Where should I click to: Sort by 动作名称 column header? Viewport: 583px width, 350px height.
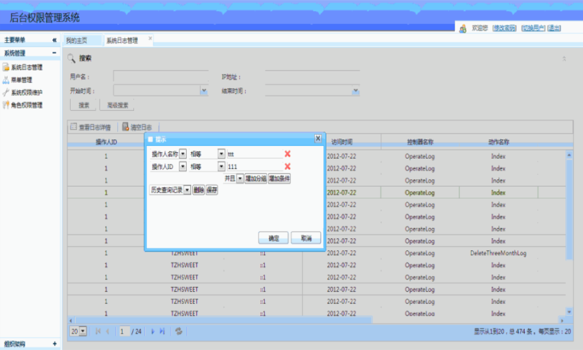click(499, 142)
